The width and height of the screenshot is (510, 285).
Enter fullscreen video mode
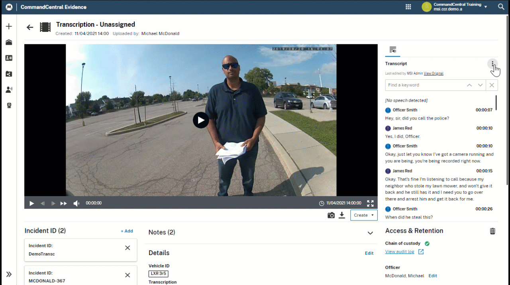coord(370,203)
